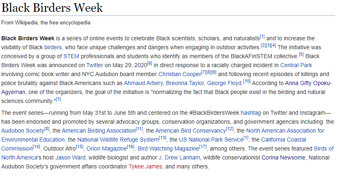Click the bold 'Black Birders Week' intro text
This screenshot has height=179, width=340.
(x=28, y=38)
